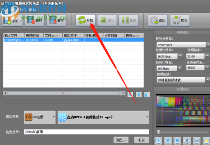Move file up with the up-arrow icon
The height and width of the screenshot is (145, 210).
(x=139, y=94)
